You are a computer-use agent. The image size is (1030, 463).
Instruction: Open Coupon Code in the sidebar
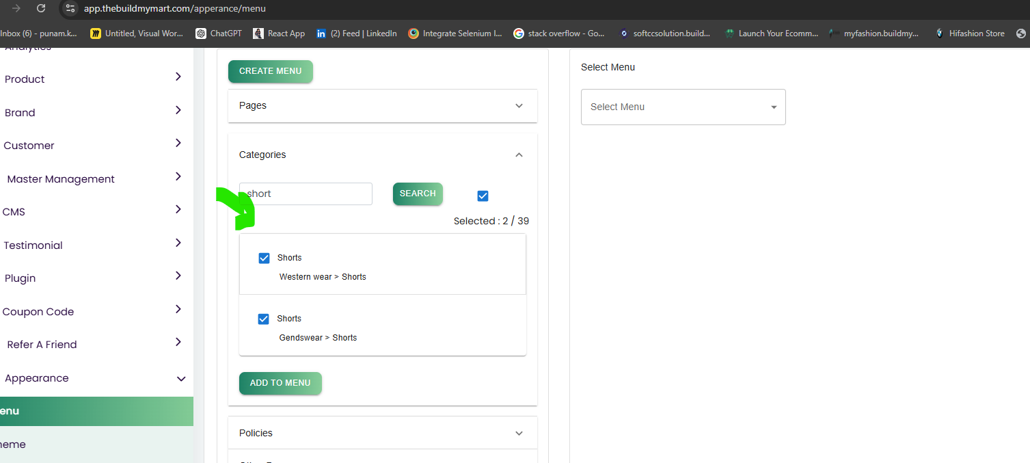(x=38, y=312)
